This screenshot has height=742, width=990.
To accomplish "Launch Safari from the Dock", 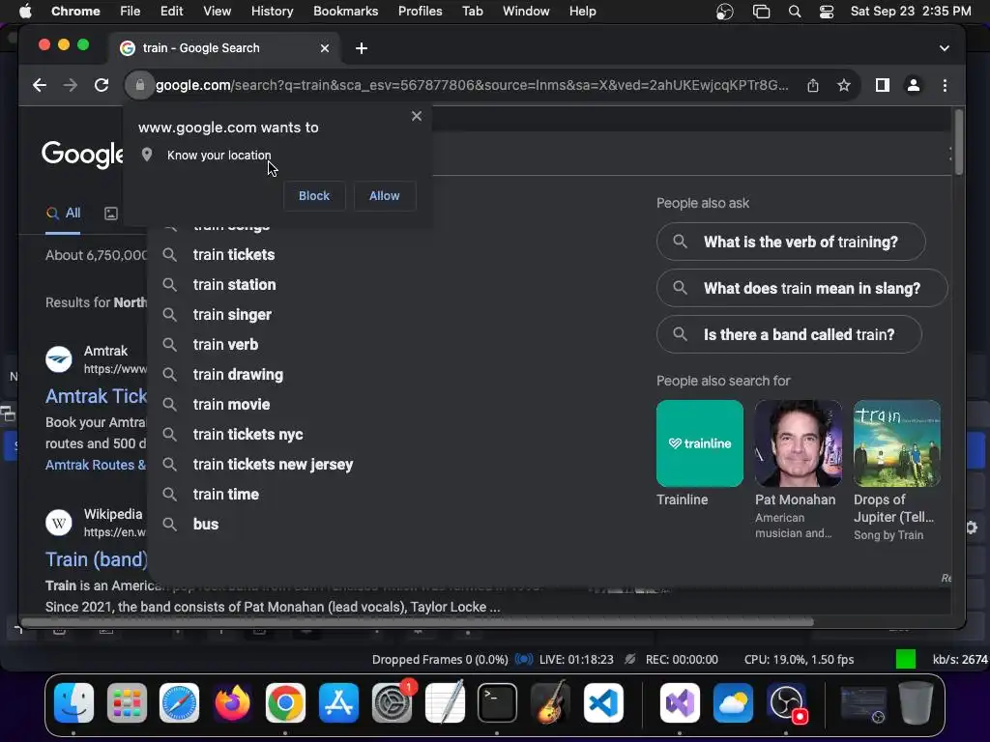I will coord(179,703).
